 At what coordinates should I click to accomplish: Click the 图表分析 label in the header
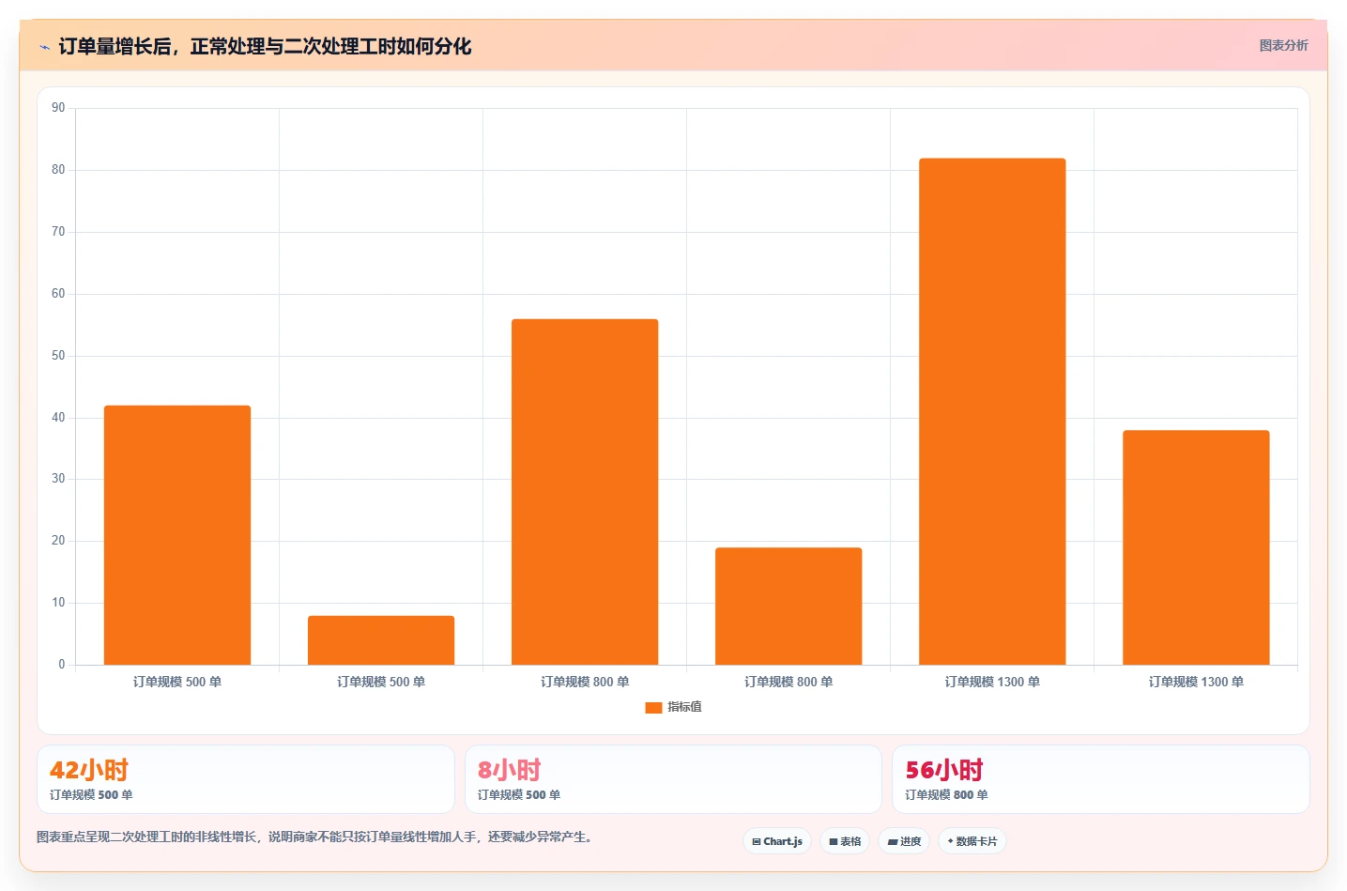click(x=1283, y=45)
